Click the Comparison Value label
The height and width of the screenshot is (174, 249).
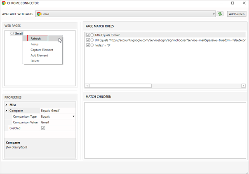point(25,122)
